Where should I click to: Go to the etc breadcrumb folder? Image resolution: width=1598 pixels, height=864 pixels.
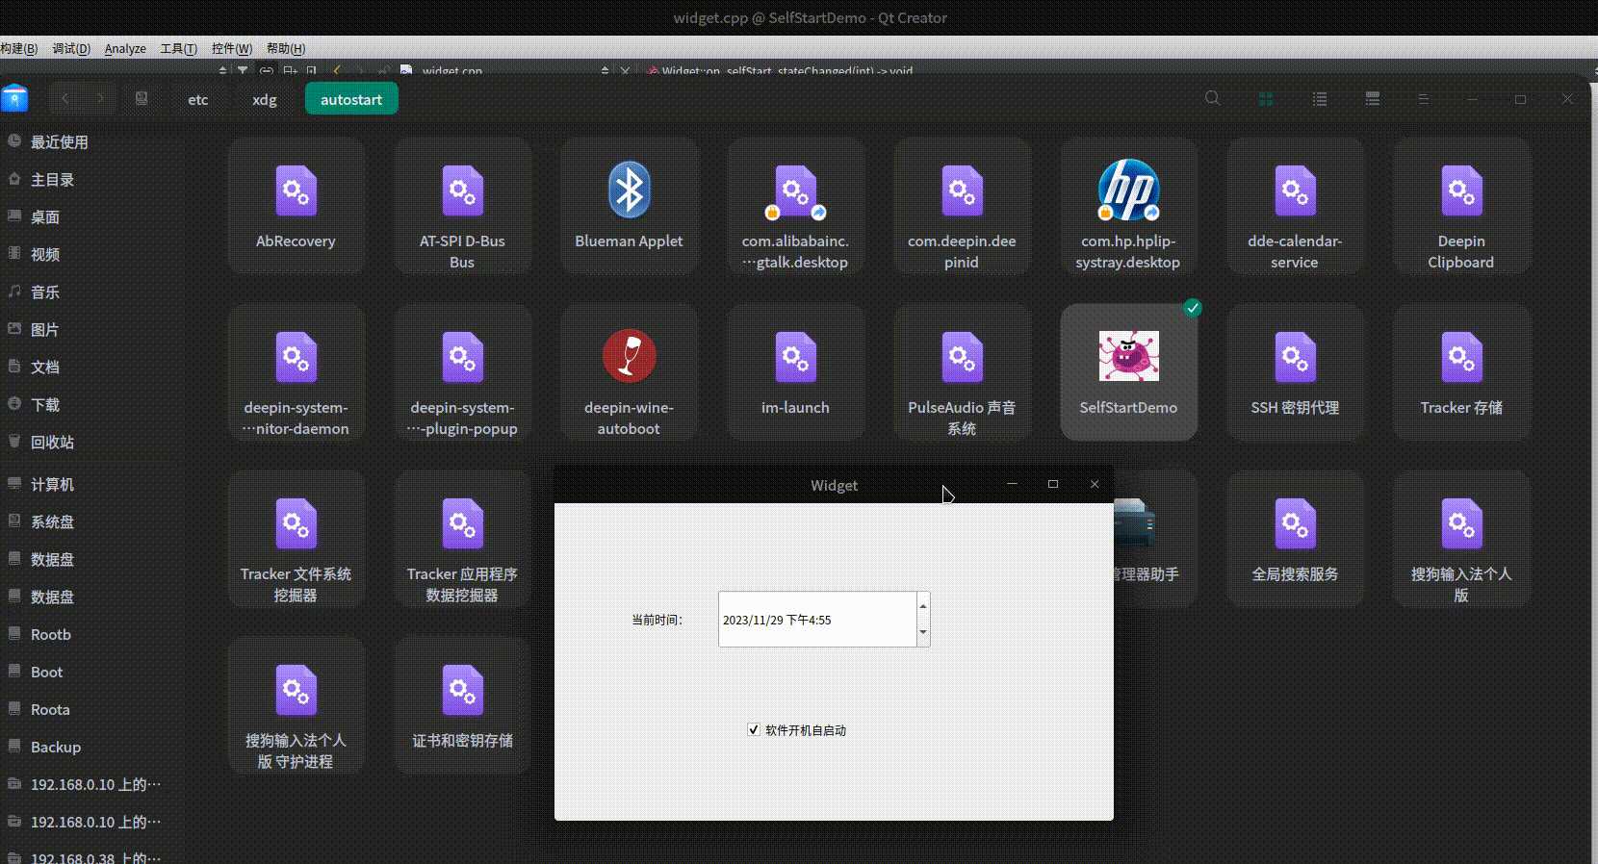pos(198,99)
